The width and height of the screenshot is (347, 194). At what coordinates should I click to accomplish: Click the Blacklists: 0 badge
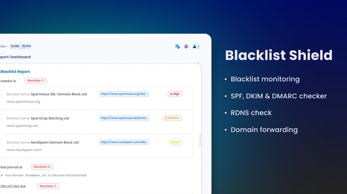[x=42, y=167]
